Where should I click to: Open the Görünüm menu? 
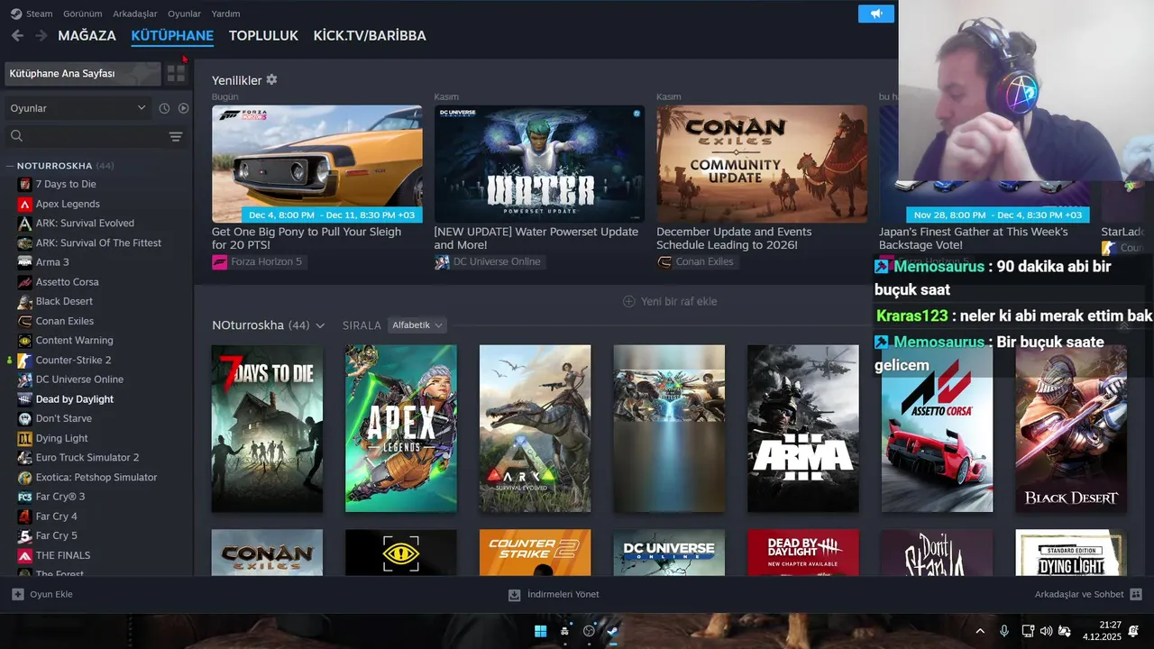[x=82, y=14]
